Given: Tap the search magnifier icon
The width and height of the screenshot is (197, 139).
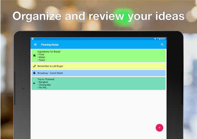Looking at the screenshot, I should (x=162, y=44).
